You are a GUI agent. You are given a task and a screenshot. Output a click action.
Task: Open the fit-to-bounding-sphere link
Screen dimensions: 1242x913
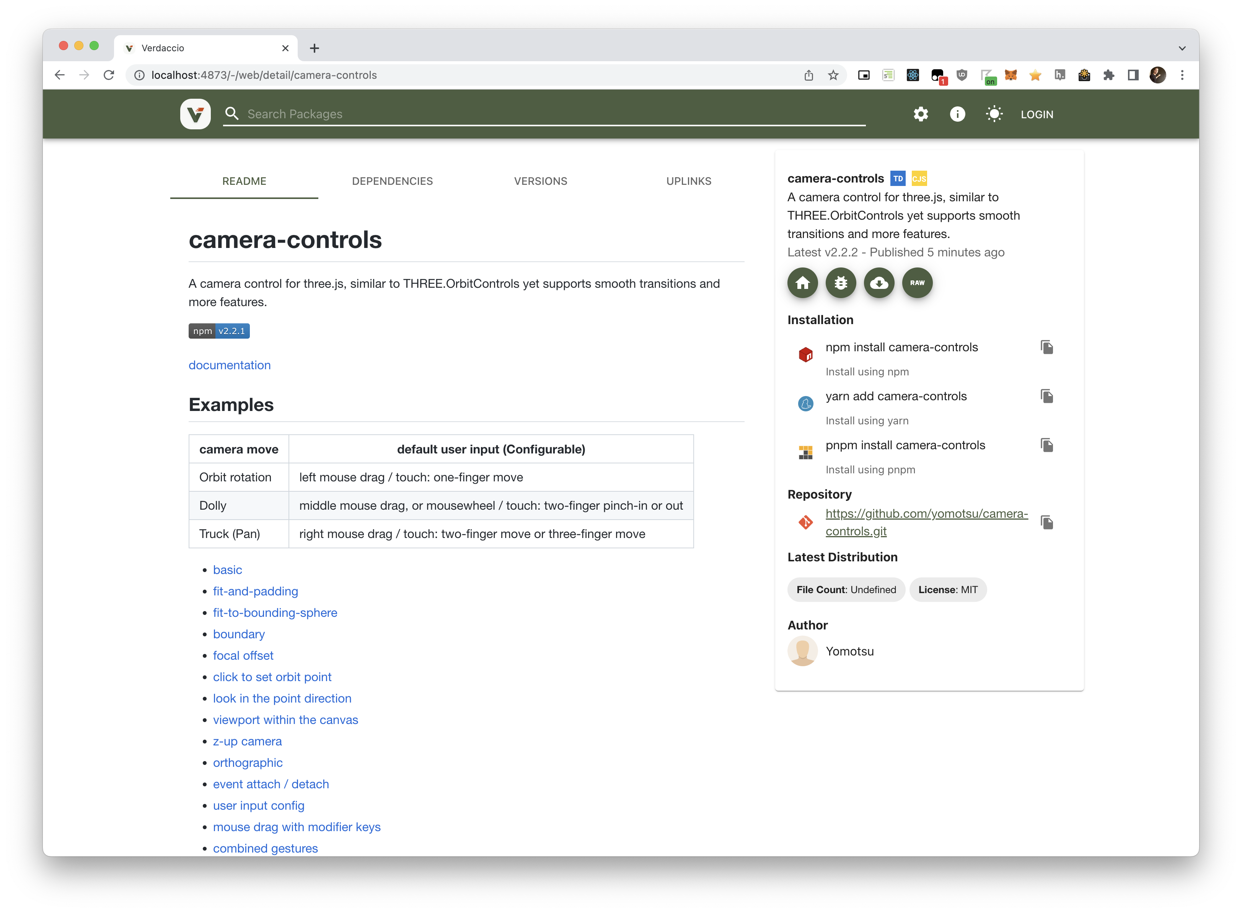pos(275,613)
